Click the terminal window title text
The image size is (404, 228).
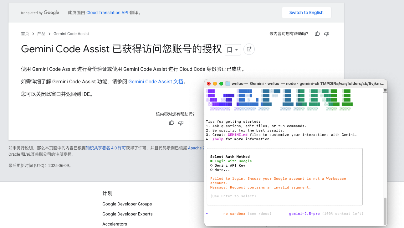pyautogui.click(x=308, y=84)
